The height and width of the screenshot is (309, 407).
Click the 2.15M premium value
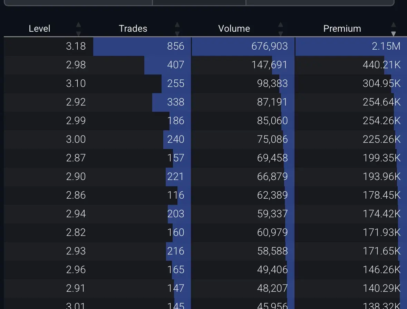(386, 46)
